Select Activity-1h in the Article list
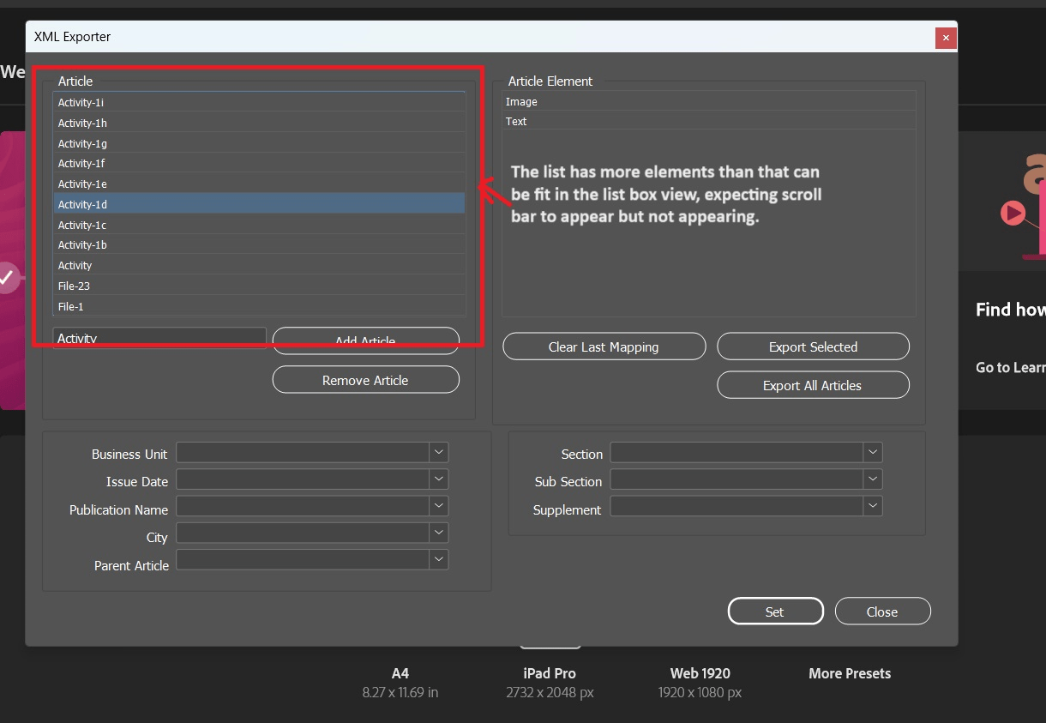The width and height of the screenshot is (1046, 723). 259,123
